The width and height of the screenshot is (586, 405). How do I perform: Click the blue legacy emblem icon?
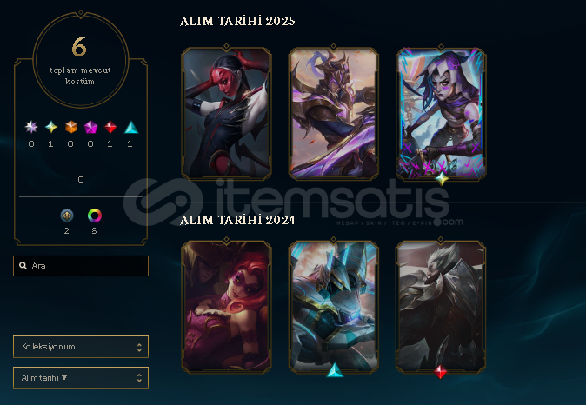pyautogui.click(x=67, y=216)
